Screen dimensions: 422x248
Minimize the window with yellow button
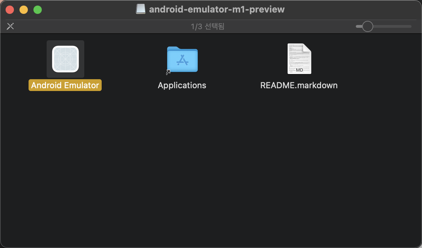[24, 10]
